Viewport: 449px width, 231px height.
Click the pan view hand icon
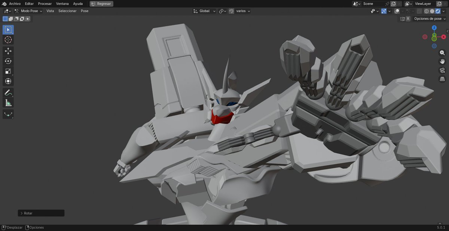point(442,62)
